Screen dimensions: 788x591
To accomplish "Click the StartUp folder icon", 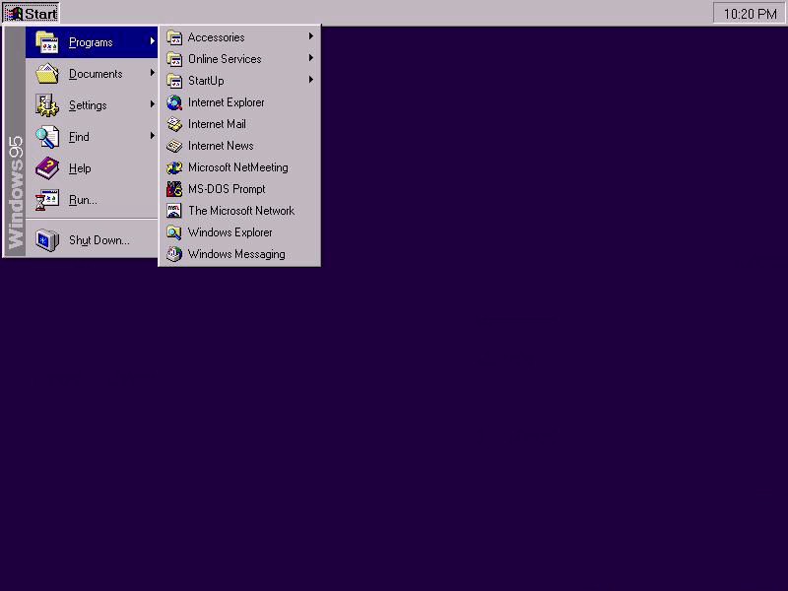I will click(174, 81).
